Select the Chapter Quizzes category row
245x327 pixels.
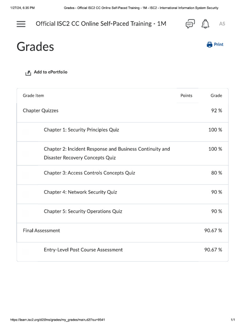[122, 111]
